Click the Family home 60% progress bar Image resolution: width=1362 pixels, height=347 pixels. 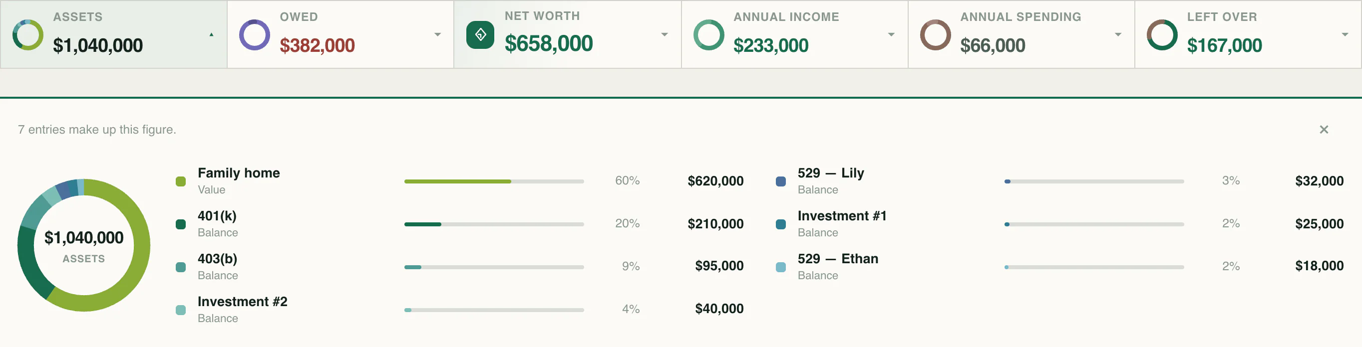(x=494, y=181)
